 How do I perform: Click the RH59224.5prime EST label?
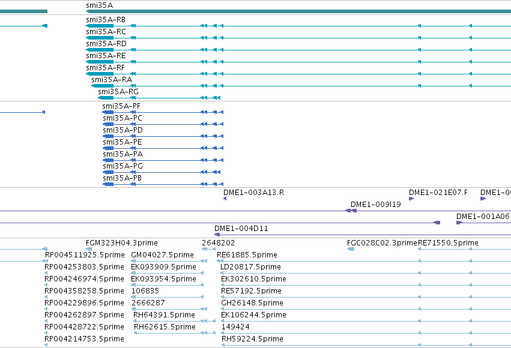tap(252, 340)
